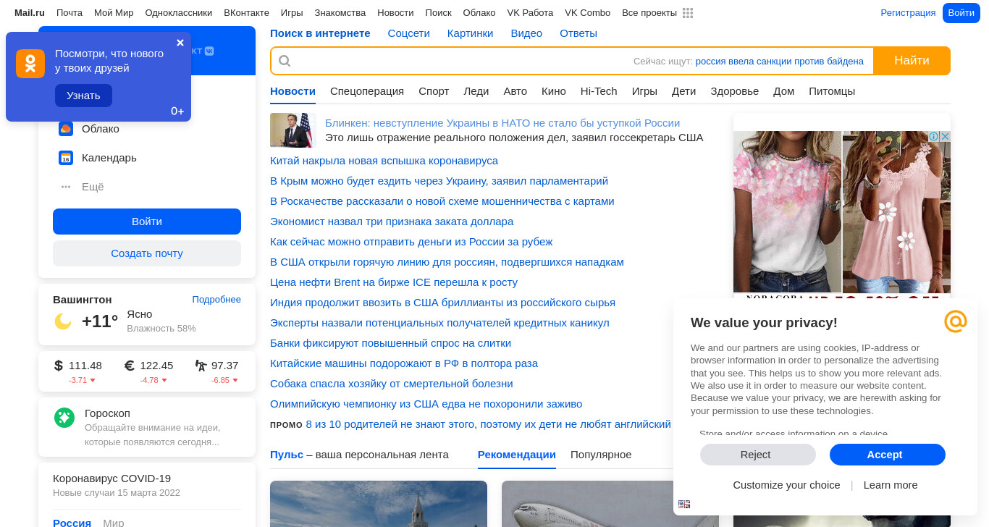The height and width of the screenshot is (527, 989).
Task: Open headline about Brent oil price
Action: 394,282
